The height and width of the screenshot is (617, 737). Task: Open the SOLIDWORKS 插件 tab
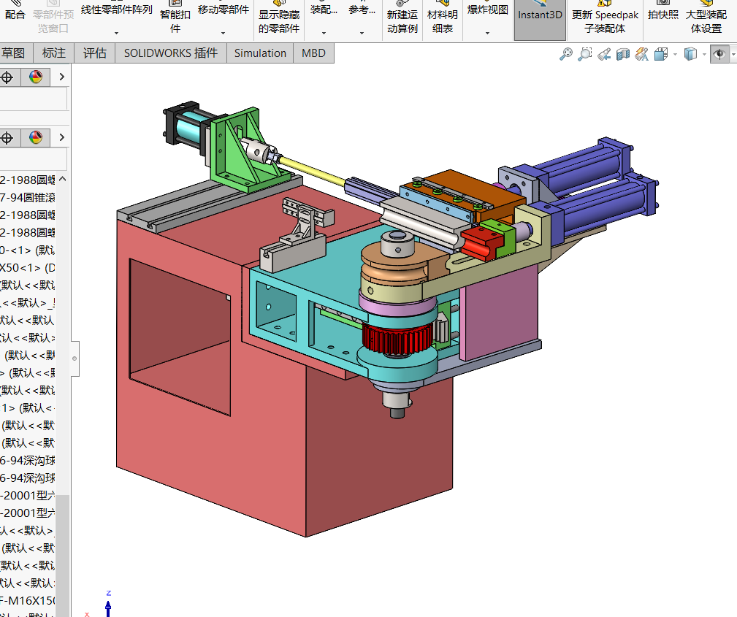[171, 53]
